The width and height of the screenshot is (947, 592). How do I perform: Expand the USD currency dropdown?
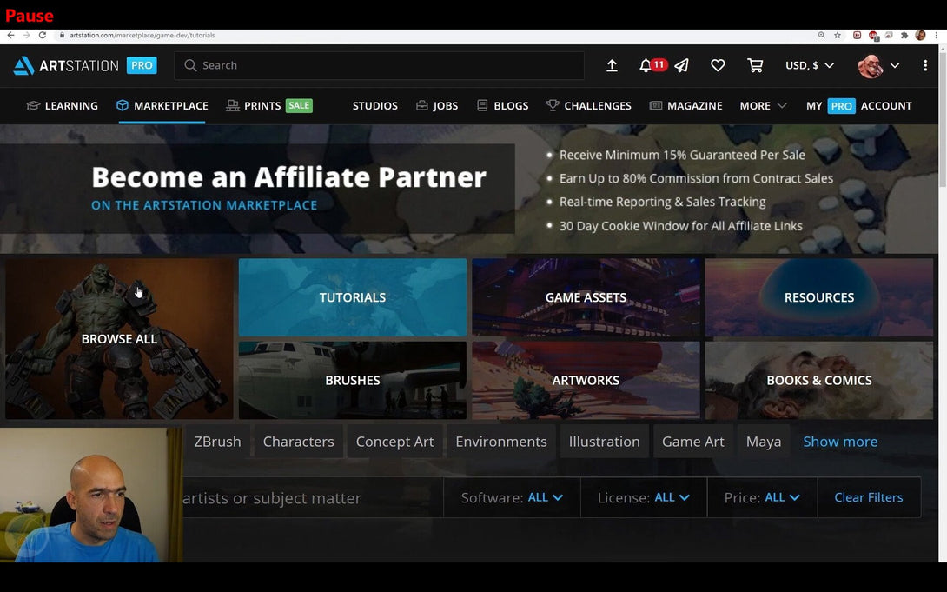point(809,65)
